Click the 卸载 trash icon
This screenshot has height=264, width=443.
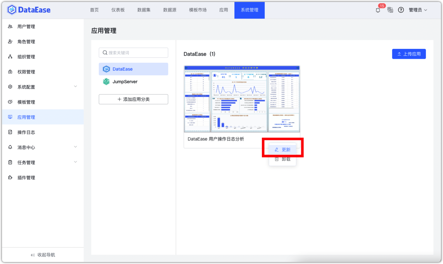[x=277, y=159]
